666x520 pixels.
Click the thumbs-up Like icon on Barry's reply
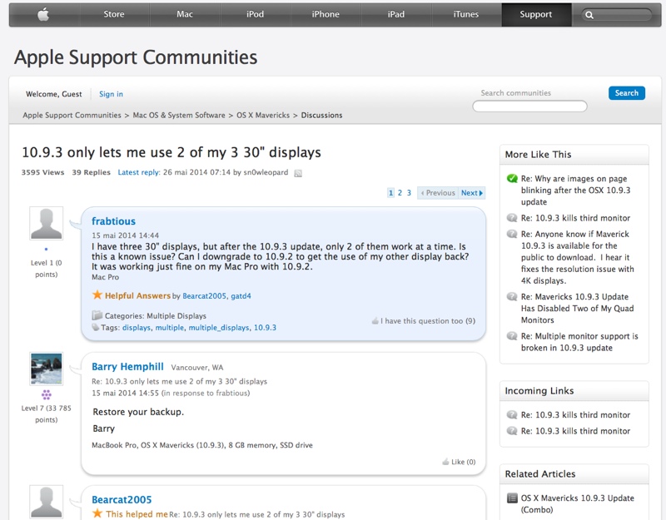445,462
